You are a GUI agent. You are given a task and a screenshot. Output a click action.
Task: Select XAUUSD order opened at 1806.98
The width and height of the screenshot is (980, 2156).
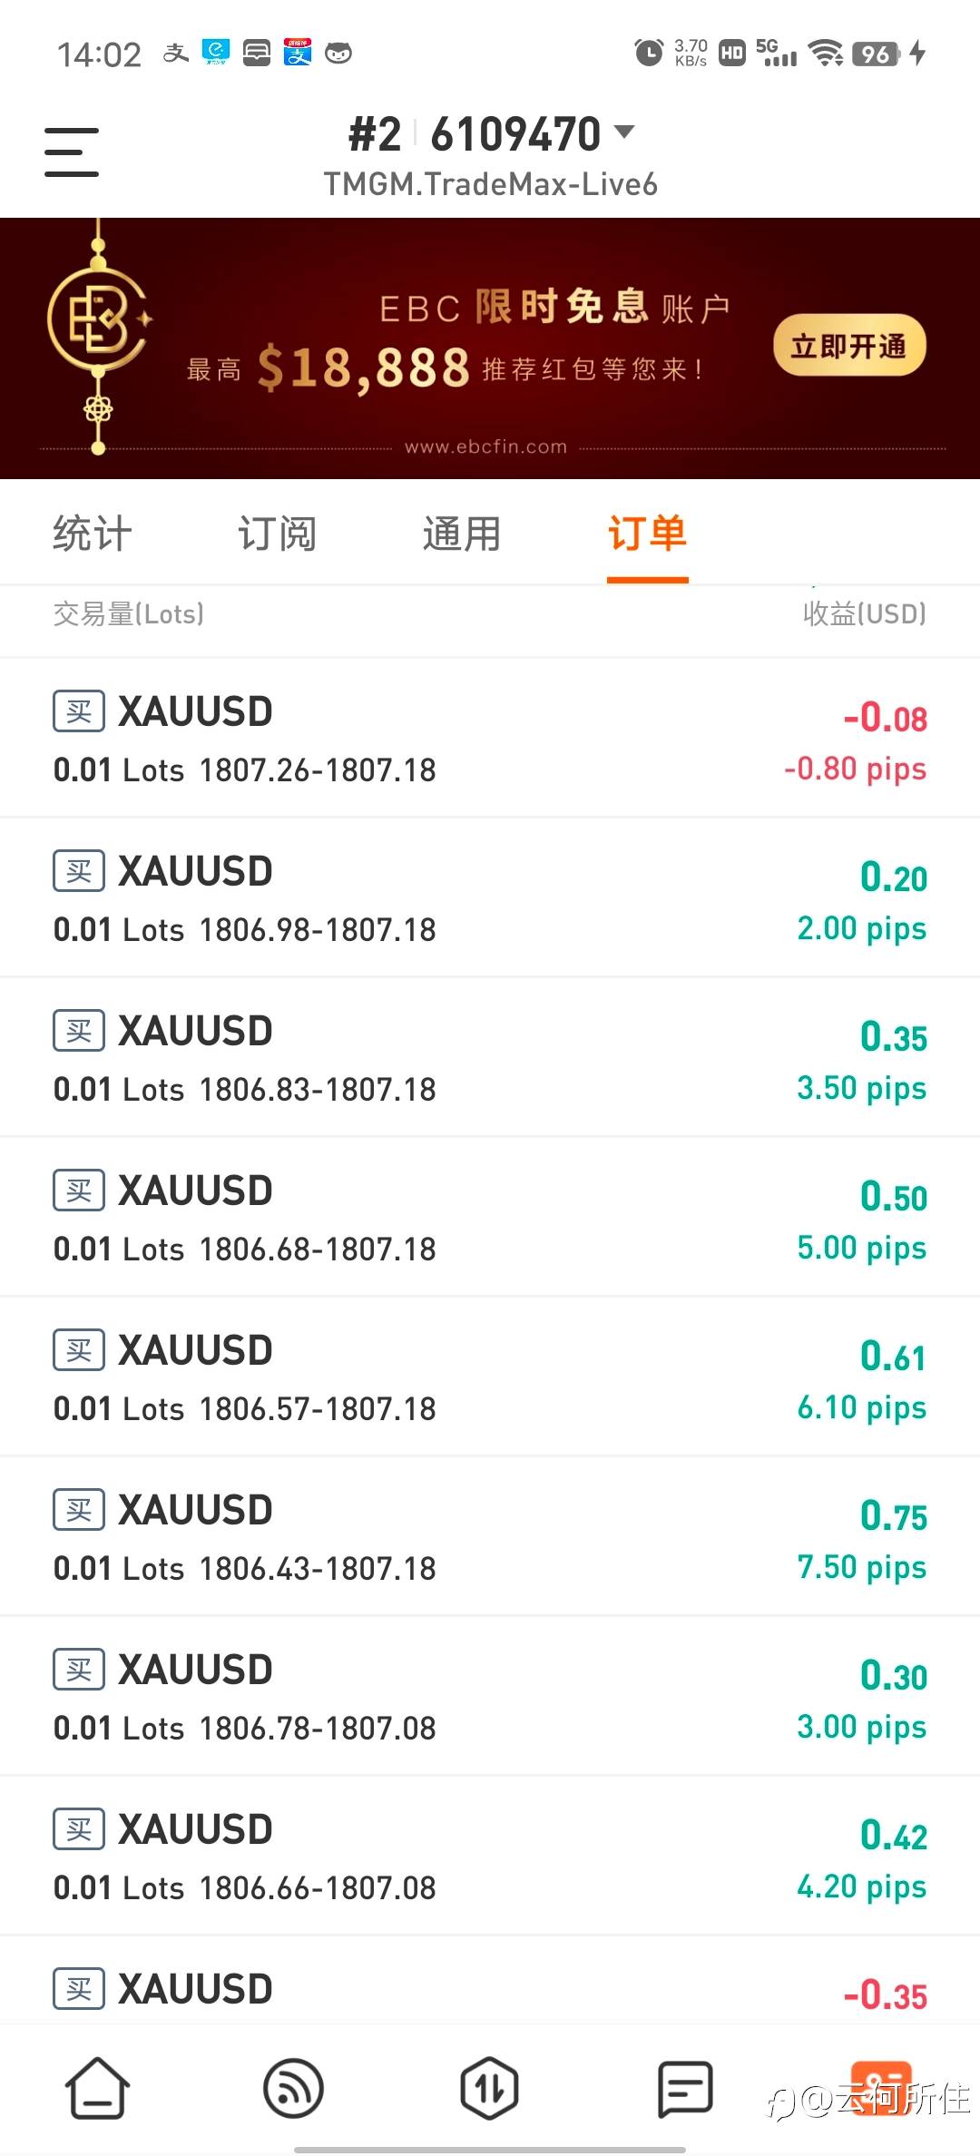(x=490, y=898)
